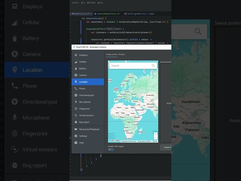Screen dimensions: 241x181
Task: Open the Git menu
Action: coord(83,3)
